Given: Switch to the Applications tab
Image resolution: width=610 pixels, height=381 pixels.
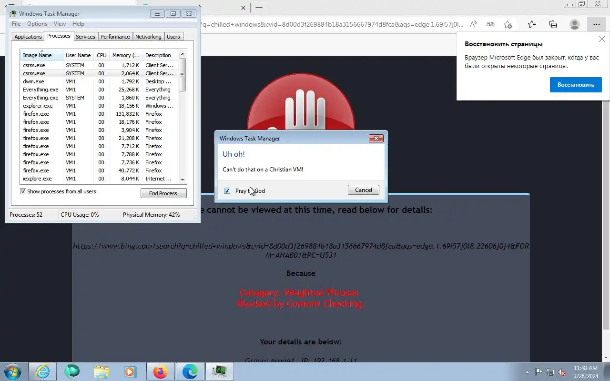Looking at the screenshot, I should point(28,37).
